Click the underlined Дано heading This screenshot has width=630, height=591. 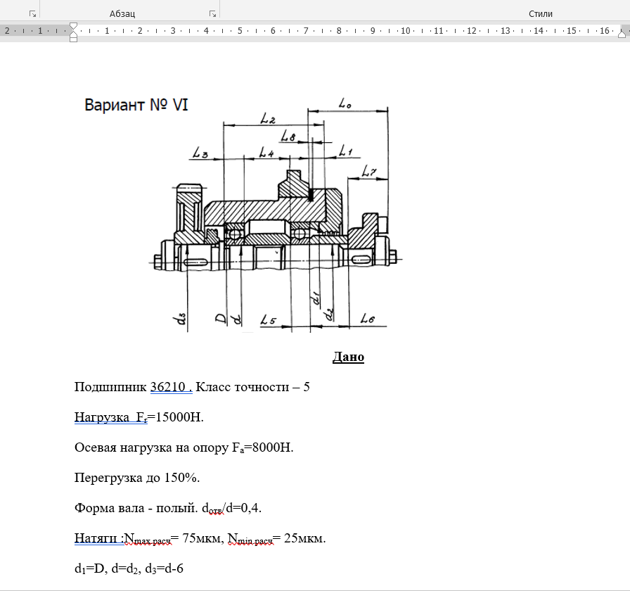coord(348,357)
